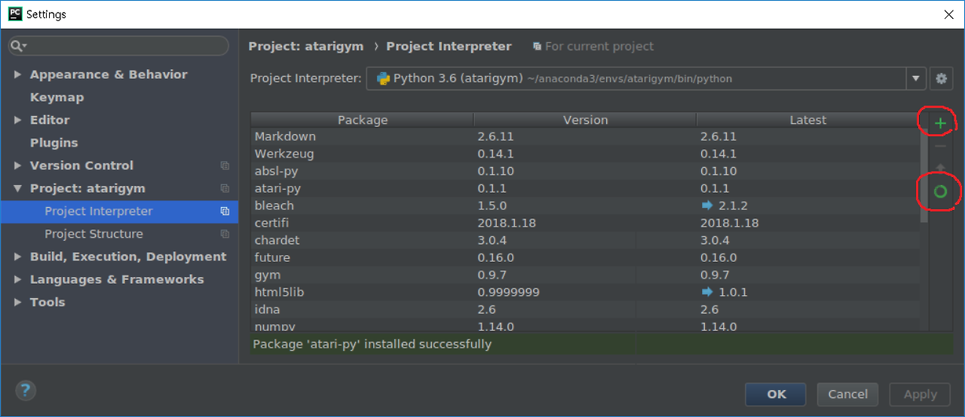Viewport: 965px width, 417px height.
Task: Click the copy icon beside Version Control
Action: 225,166
